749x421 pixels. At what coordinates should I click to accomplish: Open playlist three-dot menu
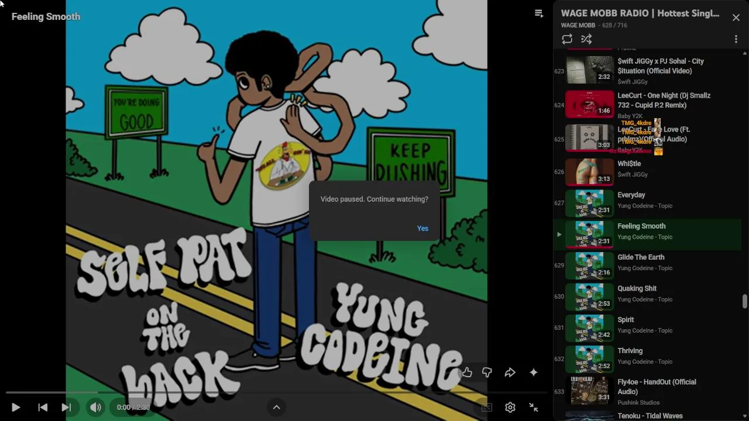tap(736, 39)
